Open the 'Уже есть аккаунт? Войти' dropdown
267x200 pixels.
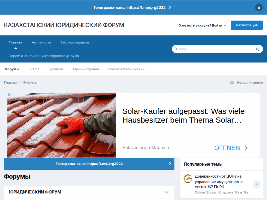pos(202,25)
